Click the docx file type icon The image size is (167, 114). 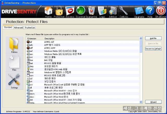click(x=28, y=97)
